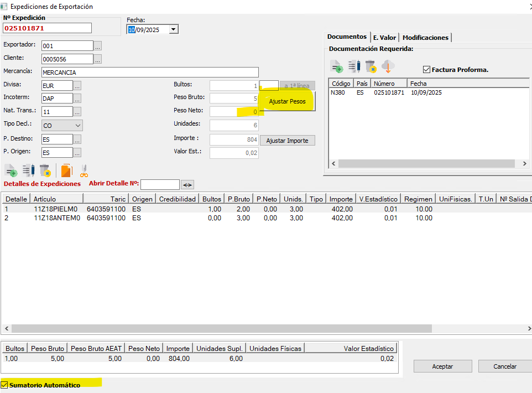Screen dimensions: 532x393
Task: Click the details grid horizontal scrollbar
Action: tap(265, 329)
